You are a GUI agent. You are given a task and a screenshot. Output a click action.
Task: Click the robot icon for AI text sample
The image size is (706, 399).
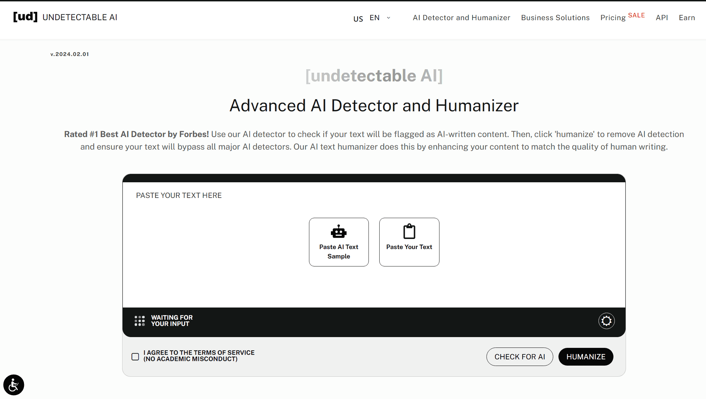[339, 232]
